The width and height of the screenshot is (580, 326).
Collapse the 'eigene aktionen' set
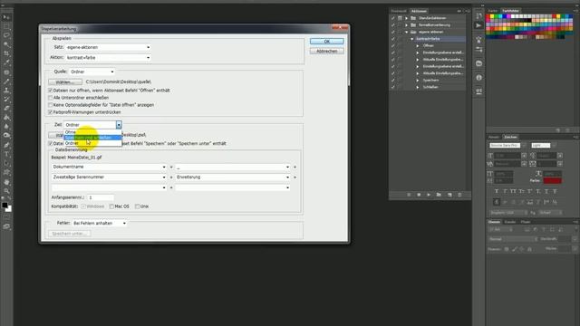(x=407, y=32)
